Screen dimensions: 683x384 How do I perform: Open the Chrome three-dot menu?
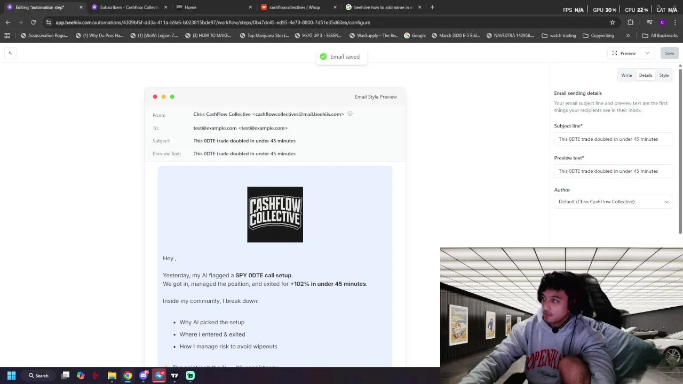(675, 22)
